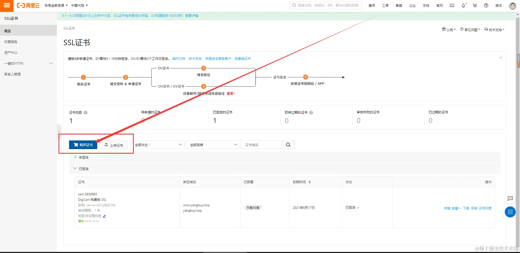Select 托管服务 in the sidebar
The image size is (520, 253).
28,42
